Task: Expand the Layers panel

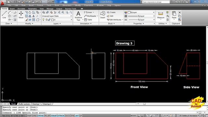Action: tap(57, 23)
